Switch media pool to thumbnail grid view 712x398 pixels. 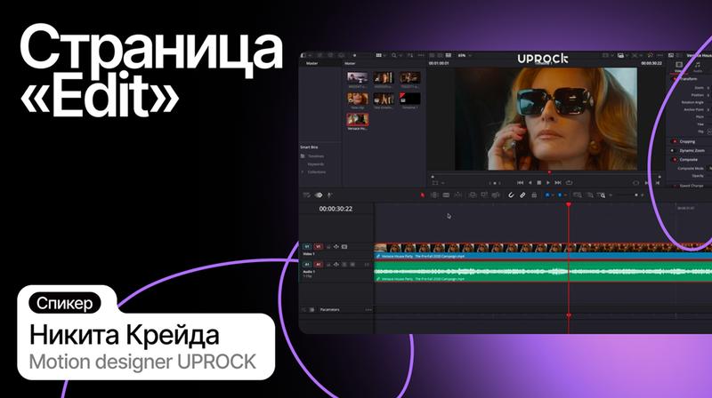point(379,55)
